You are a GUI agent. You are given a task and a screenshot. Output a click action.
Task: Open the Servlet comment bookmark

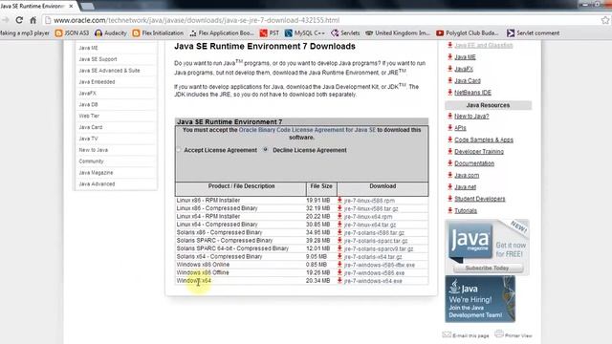534,33
